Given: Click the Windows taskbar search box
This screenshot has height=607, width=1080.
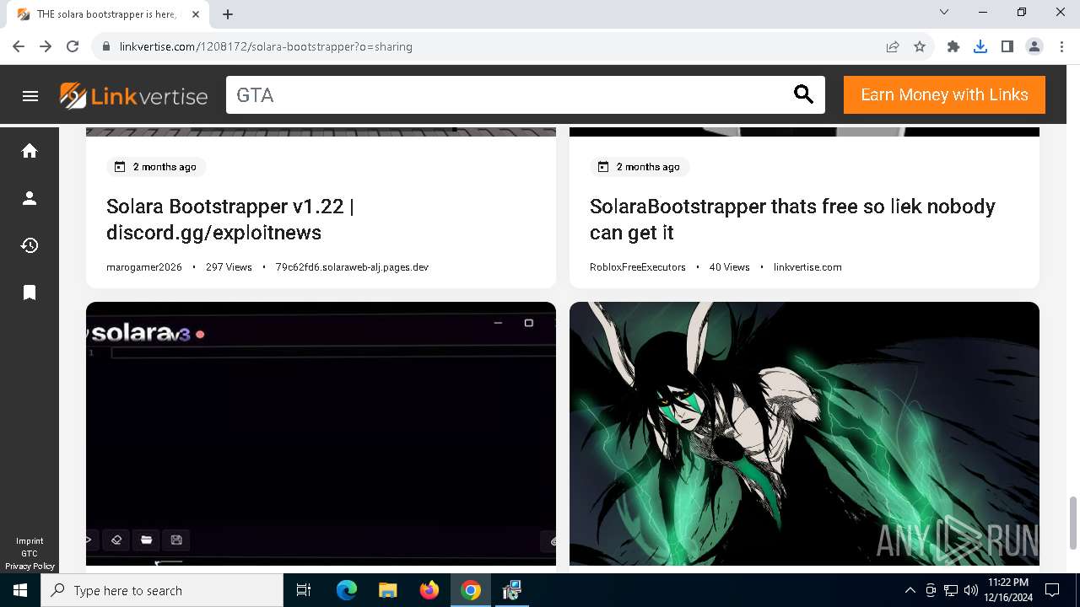Looking at the screenshot, I should tap(162, 590).
